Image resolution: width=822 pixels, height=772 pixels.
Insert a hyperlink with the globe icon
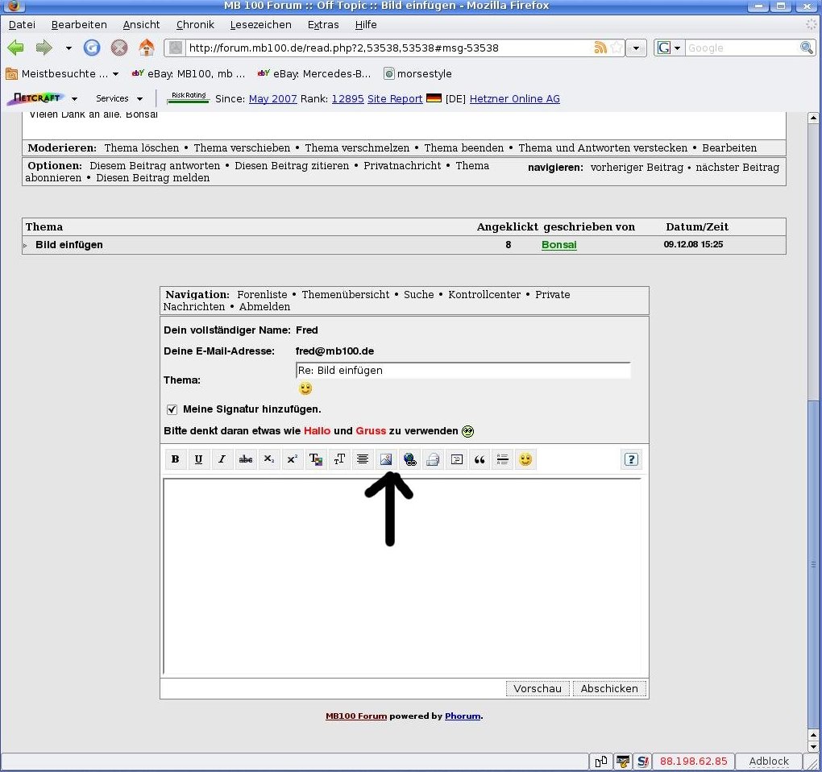409,459
